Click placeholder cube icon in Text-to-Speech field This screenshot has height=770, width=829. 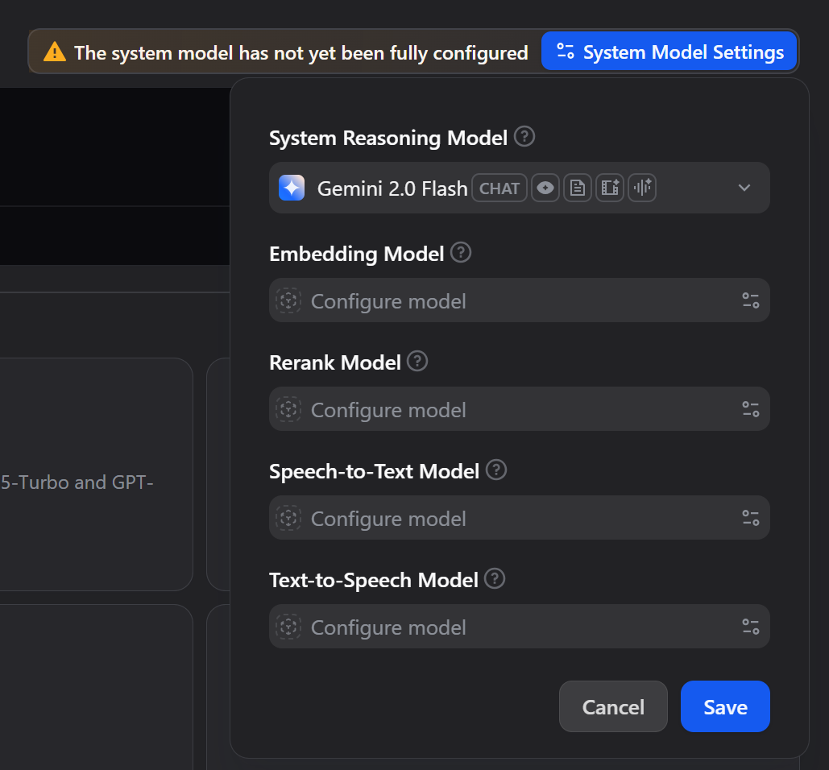click(x=288, y=627)
